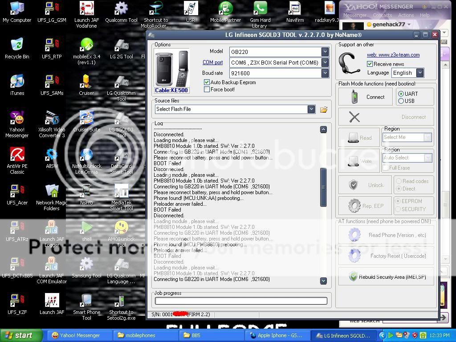Click the Job progress bar
The width and height of the screenshot is (456, 342).
[x=241, y=301]
